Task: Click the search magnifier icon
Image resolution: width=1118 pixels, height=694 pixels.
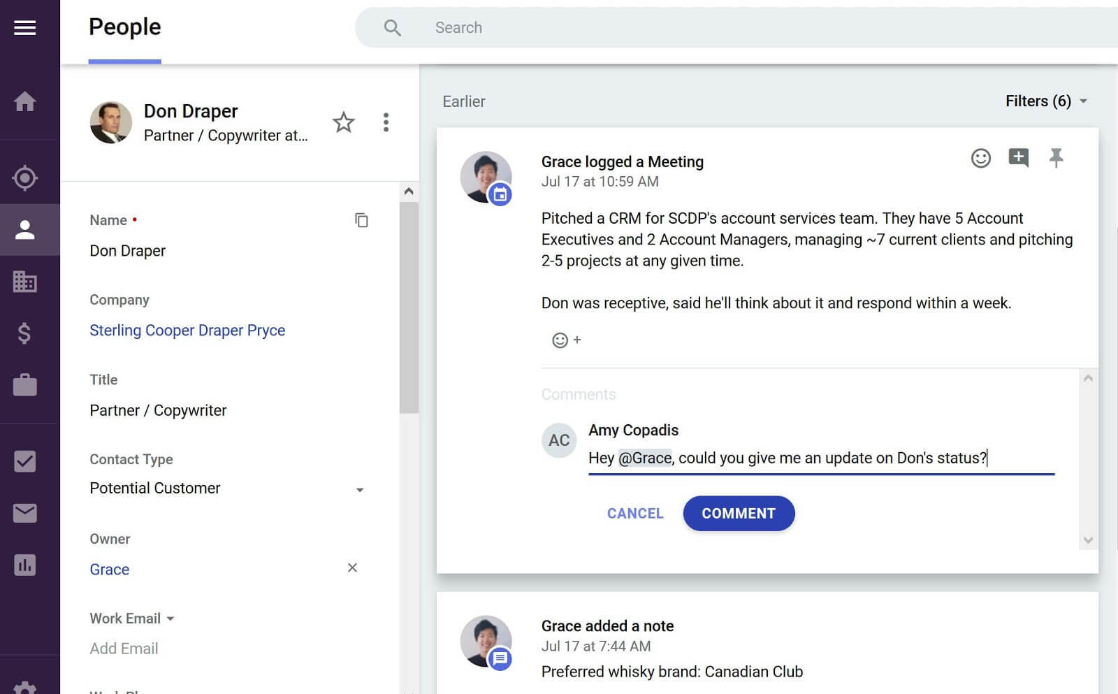Action: tap(393, 28)
